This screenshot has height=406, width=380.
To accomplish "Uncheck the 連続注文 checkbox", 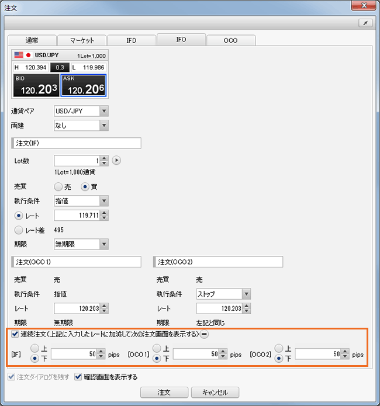I will [x=15, y=334].
